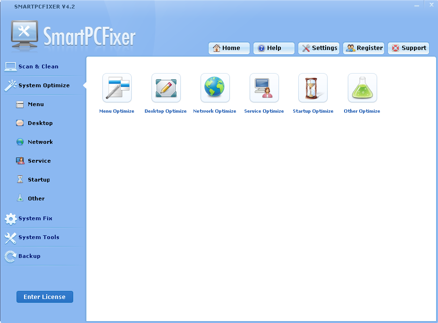Open the Menu Optimize tool icon
The image size is (438, 323).
(x=117, y=88)
